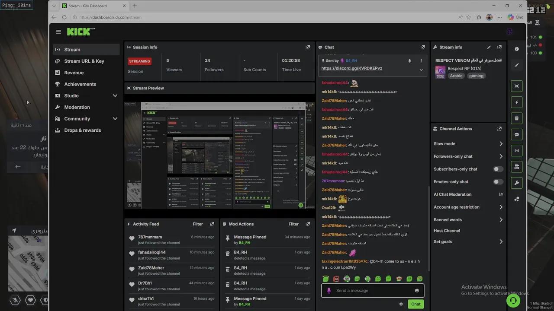The image size is (554, 311).
Task: Pop out the Chat panel
Action: [x=422, y=47]
